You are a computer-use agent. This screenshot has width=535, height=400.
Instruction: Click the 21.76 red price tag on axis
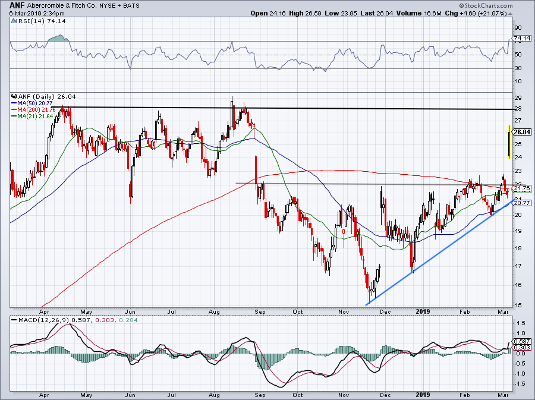point(522,188)
